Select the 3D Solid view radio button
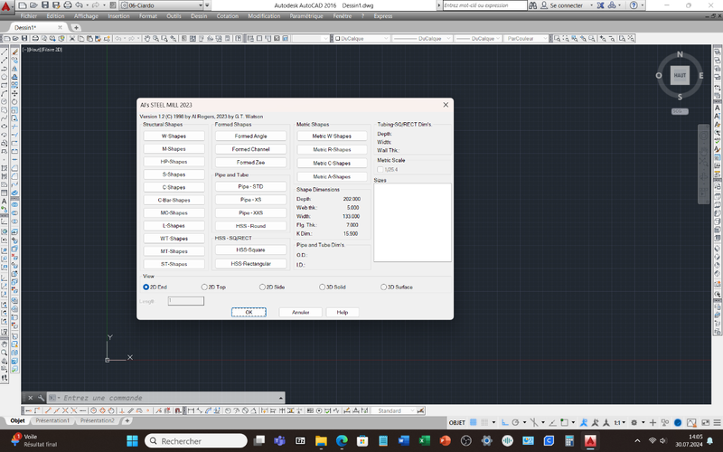The width and height of the screenshot is (723, 452). (x=322, y=287)
